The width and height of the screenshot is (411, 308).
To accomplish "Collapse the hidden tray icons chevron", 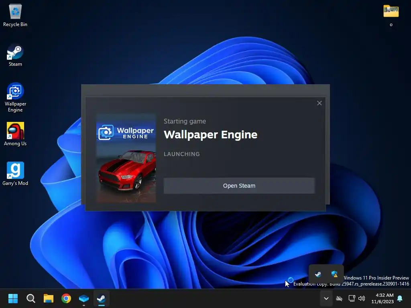I will [326, 298].
